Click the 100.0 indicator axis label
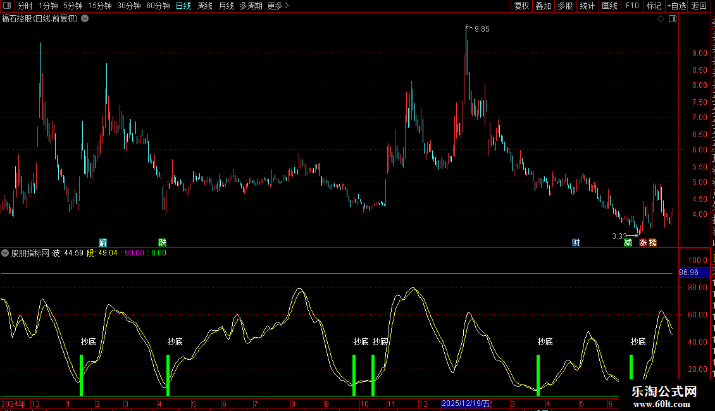Image resolution: width=715 pixels, height=411 pixels. tap(698, 260)
